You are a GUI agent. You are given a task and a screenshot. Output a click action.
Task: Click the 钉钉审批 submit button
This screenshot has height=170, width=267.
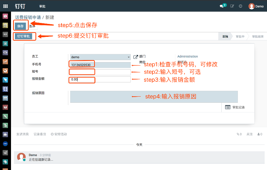(23, 37)
